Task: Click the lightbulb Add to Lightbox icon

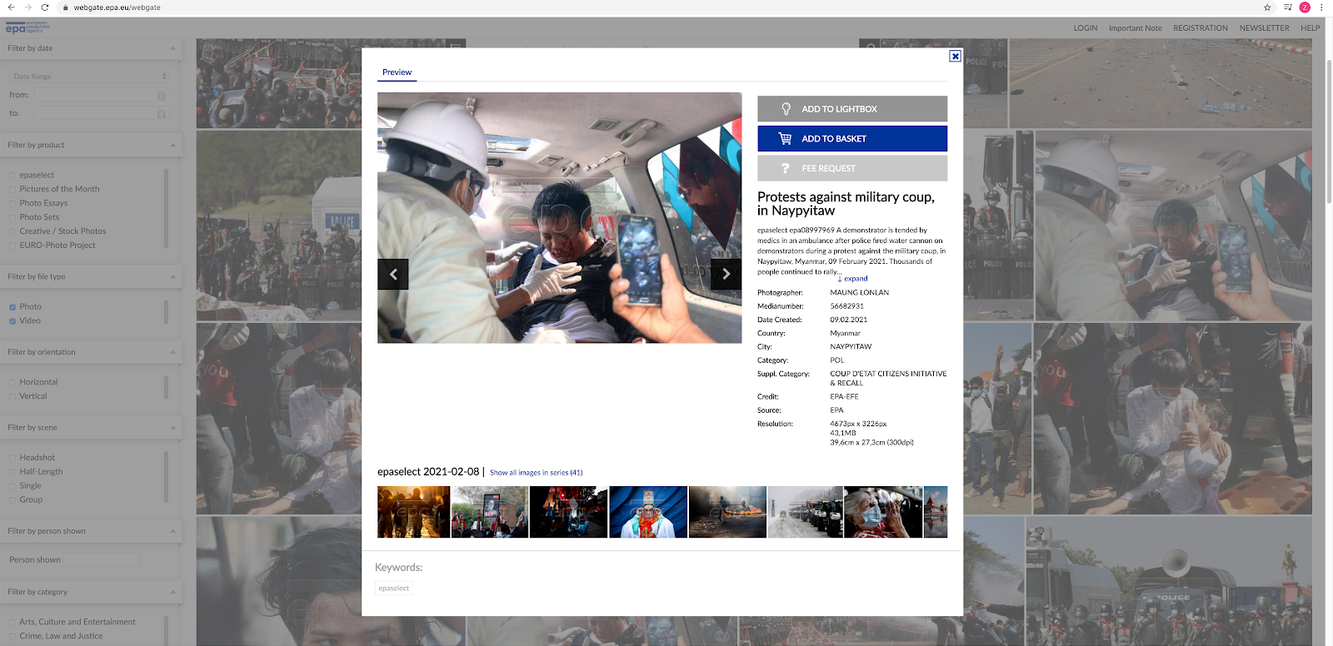Action: [x=786, y=109]
